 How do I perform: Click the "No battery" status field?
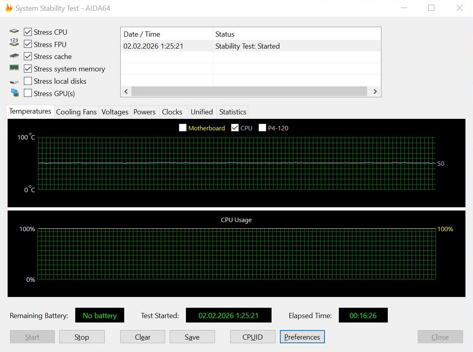coord(100,315)
